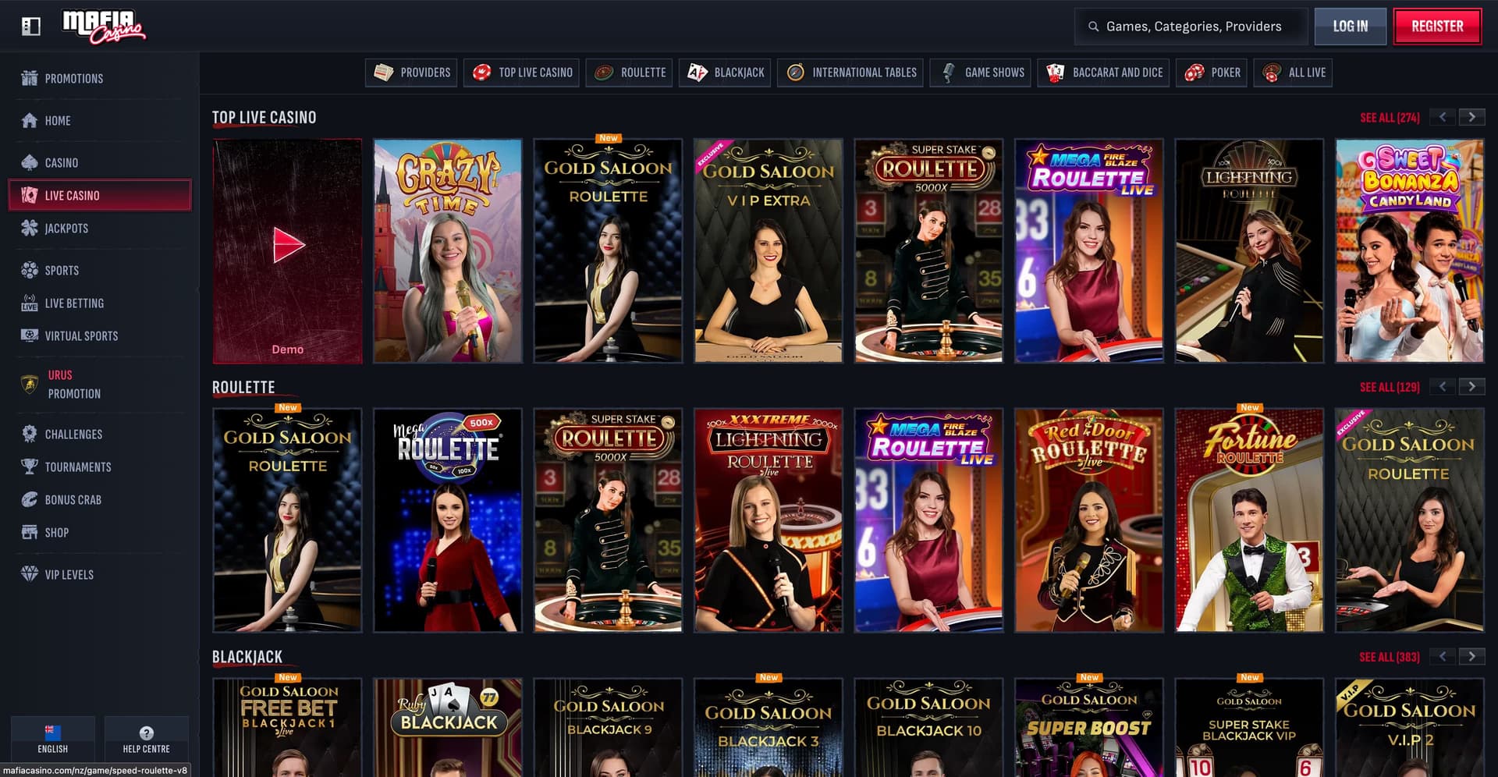Open the Shop from the sidebar
The width and height of the screenshot is (1498, 777).
(x=29, y=532)
